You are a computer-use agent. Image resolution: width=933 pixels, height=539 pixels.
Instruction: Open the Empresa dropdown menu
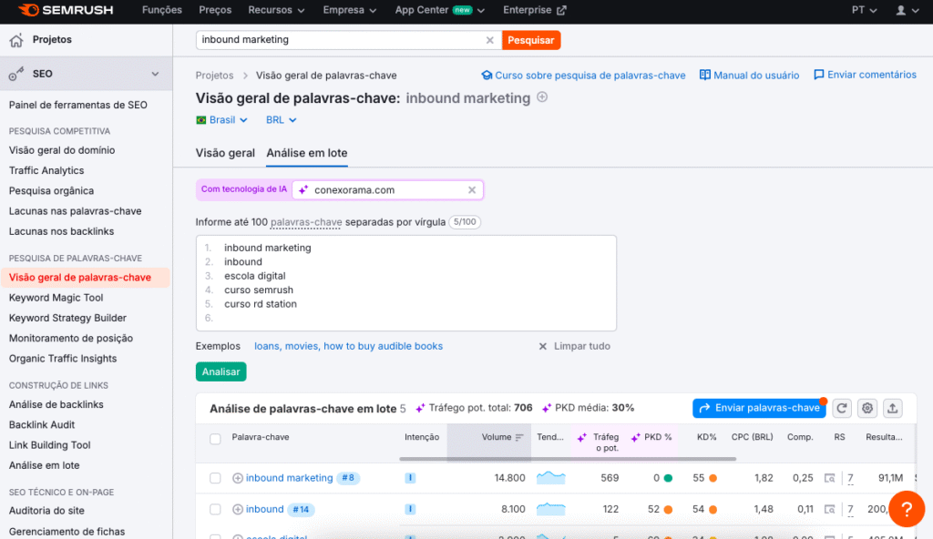pyautogui.click(x=349, y=10)
